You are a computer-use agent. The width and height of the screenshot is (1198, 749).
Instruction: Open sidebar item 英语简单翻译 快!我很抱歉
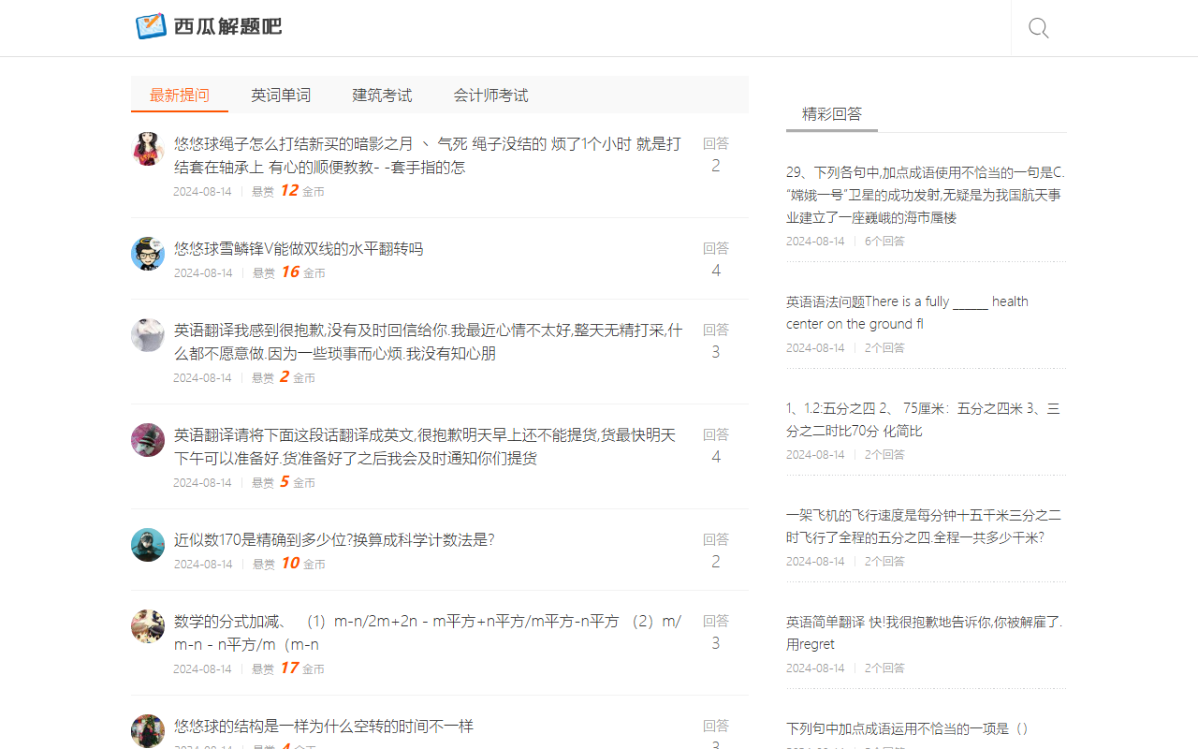tap(925, 633)
